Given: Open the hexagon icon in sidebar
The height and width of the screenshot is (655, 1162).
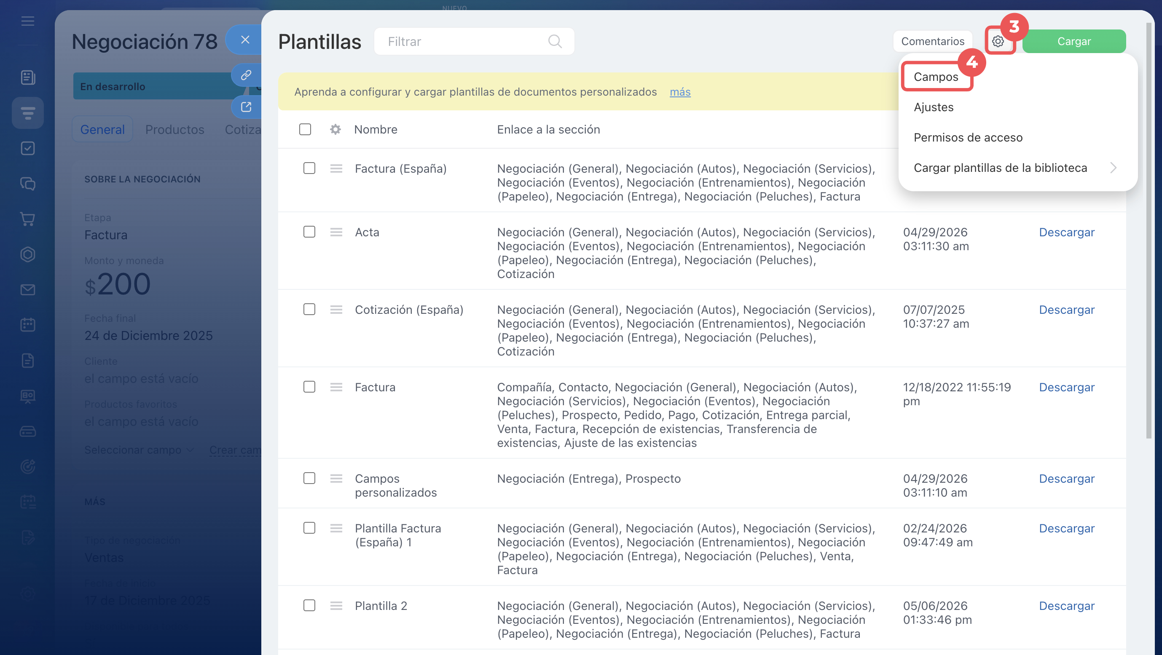Looking at the screenshot, I should tap(27, 254).
